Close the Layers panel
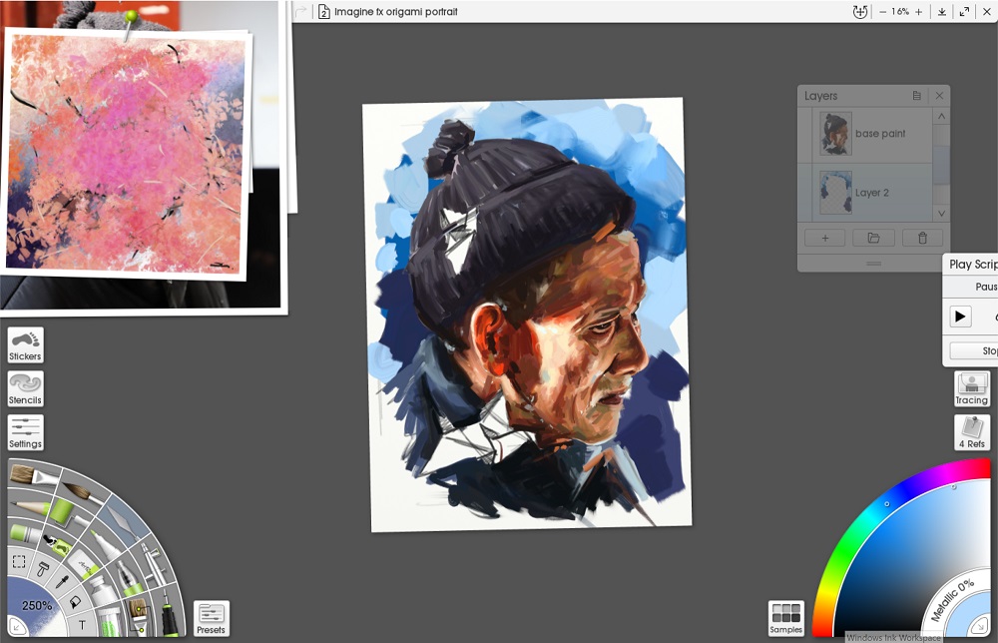 939,96
